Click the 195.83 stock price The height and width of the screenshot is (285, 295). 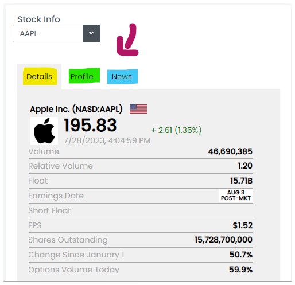(90, 125)
